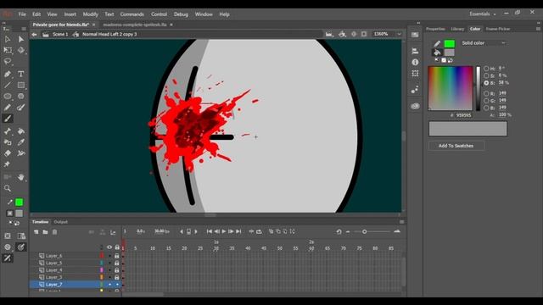Switch to the Library tab
This screenshot has width=543, height=305.
[x=457, y=29]
